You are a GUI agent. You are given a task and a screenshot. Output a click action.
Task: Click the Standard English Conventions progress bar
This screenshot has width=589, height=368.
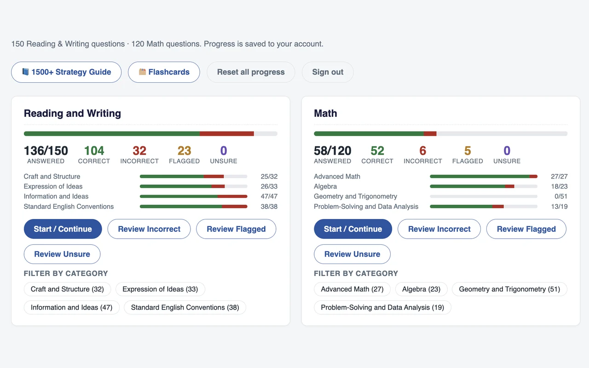[x=193, y=207]
